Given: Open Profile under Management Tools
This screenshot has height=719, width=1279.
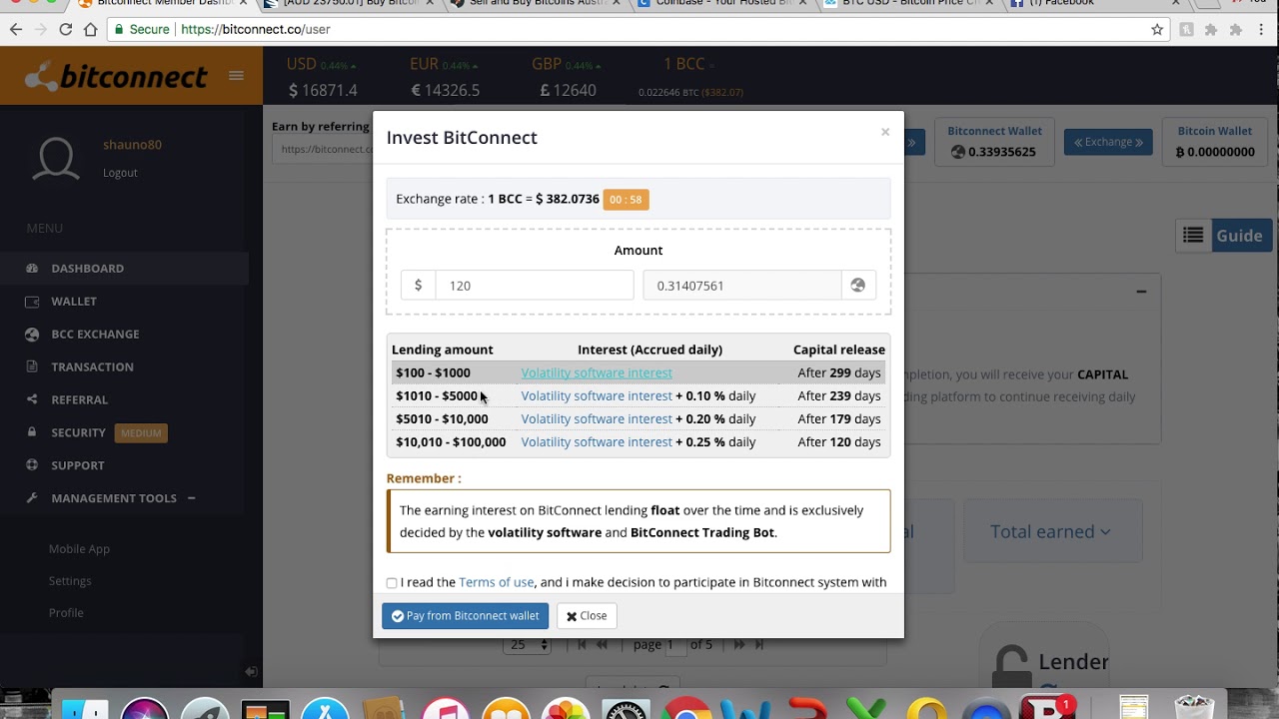Looking at the screenshot, I should pyautogui.click(x=66, y=613).
